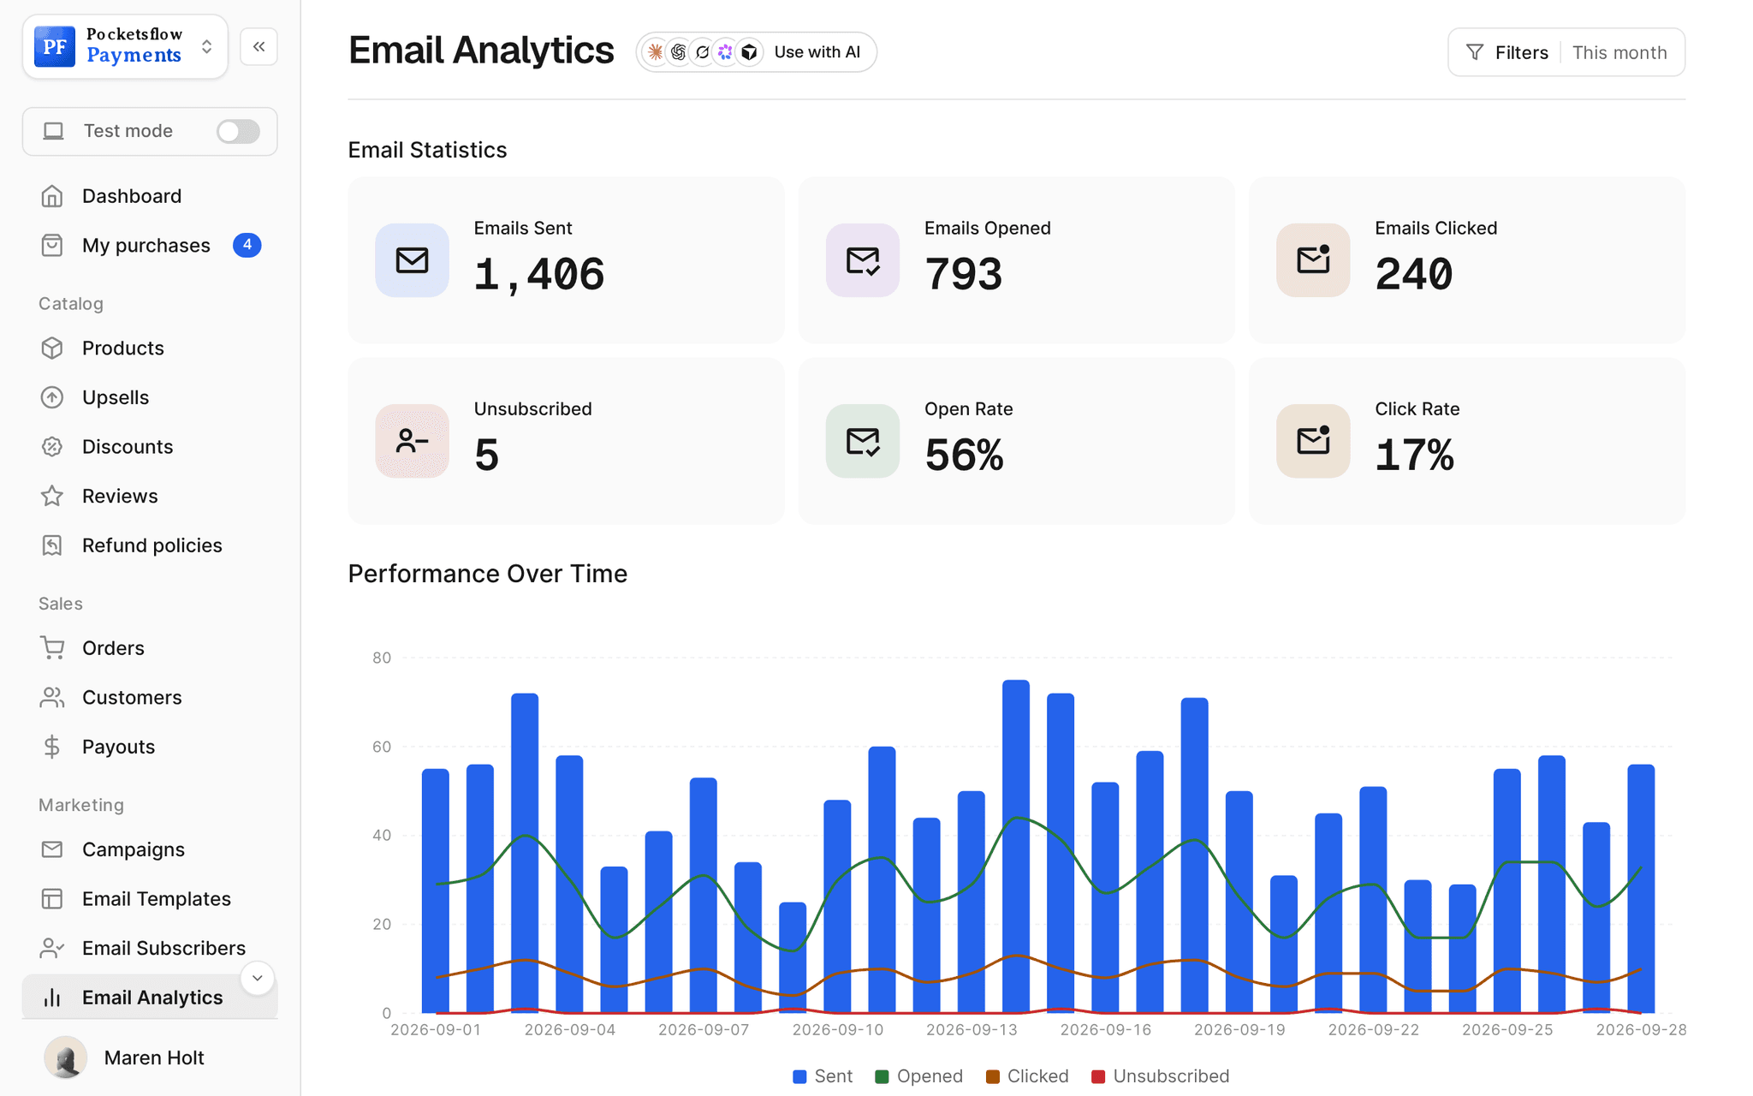Click the My purchases bag icon
The image size is (1753, 1096).
pyautogui.click(x=52, y=246)
